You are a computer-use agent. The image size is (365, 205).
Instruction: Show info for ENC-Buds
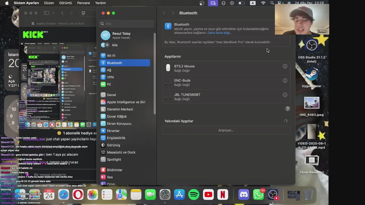tap(285, 81)
